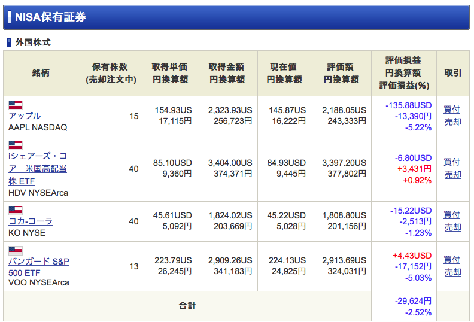Viewport: 474px width, 322px height.
Task: Click the 取得金額 column header
Action: pos(226,66)
